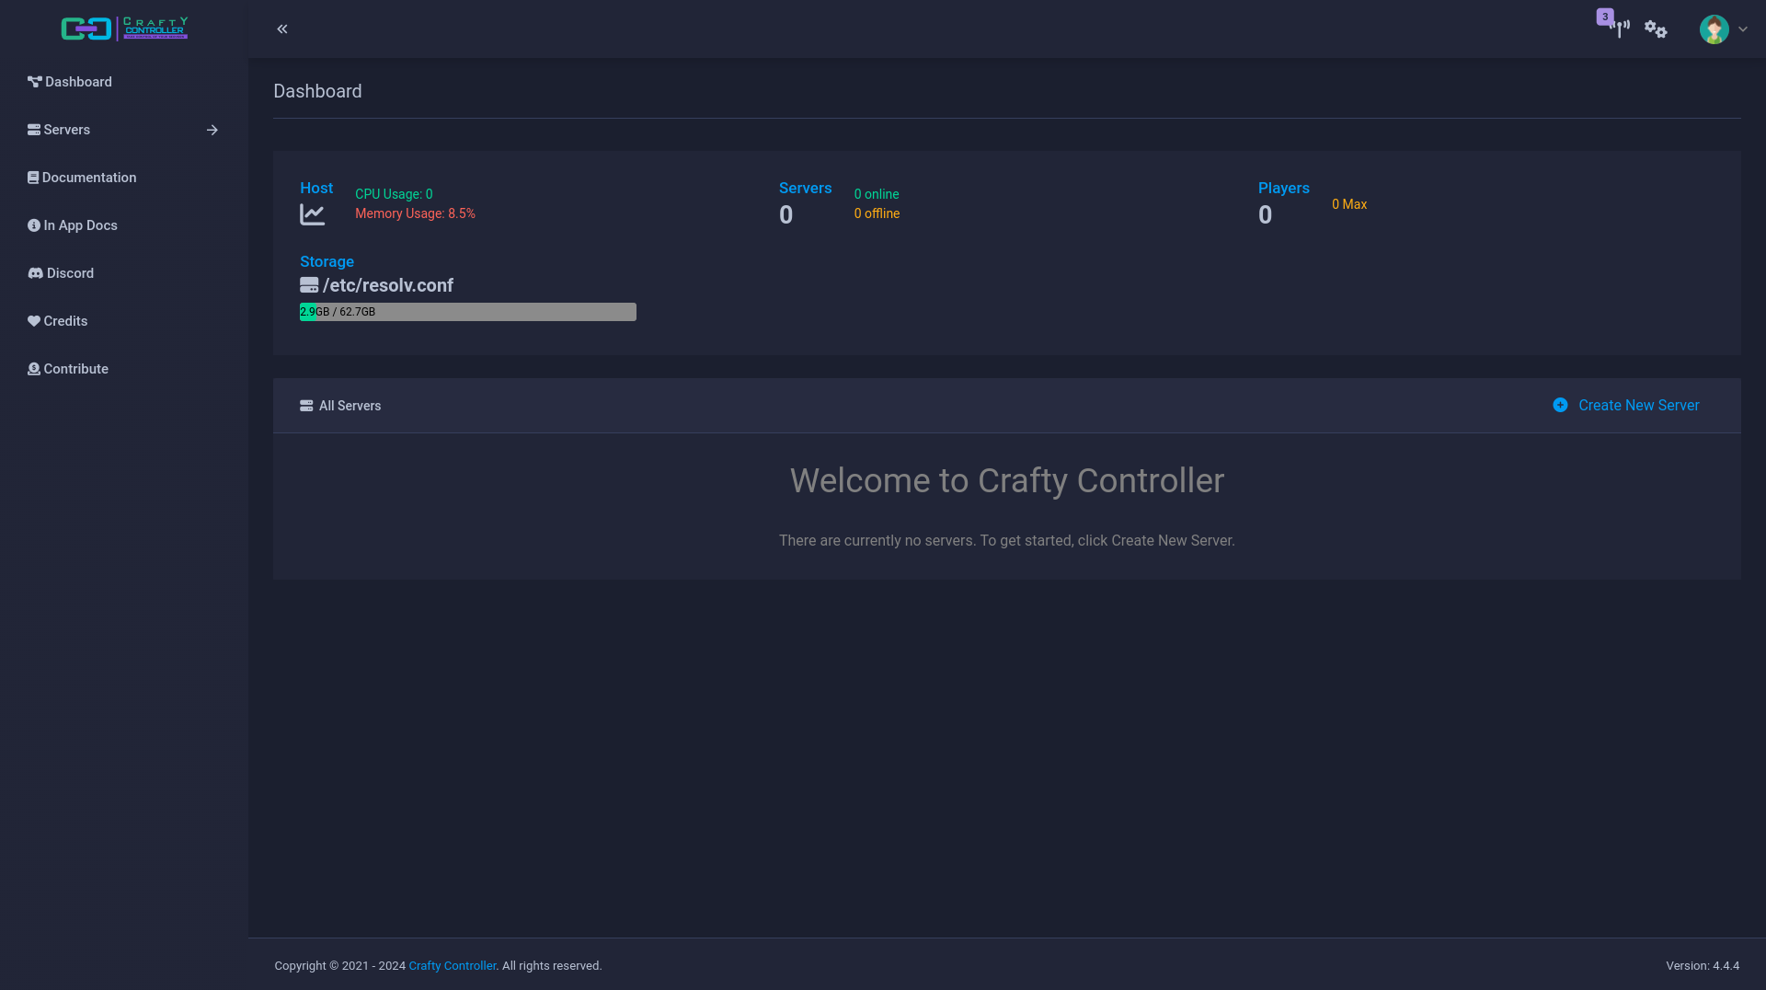Open Documentation sidebar link

point(82,178)
